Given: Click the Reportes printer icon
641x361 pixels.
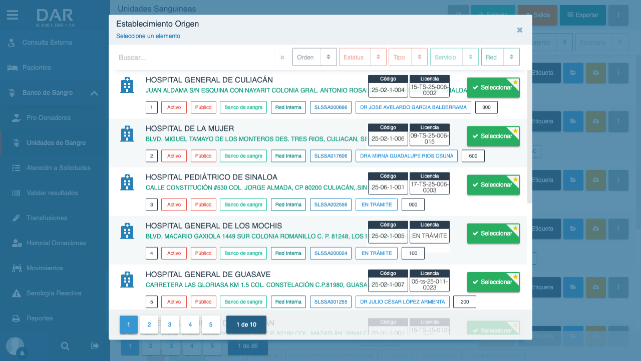Looking at the screenshot, I should [17, 318].
